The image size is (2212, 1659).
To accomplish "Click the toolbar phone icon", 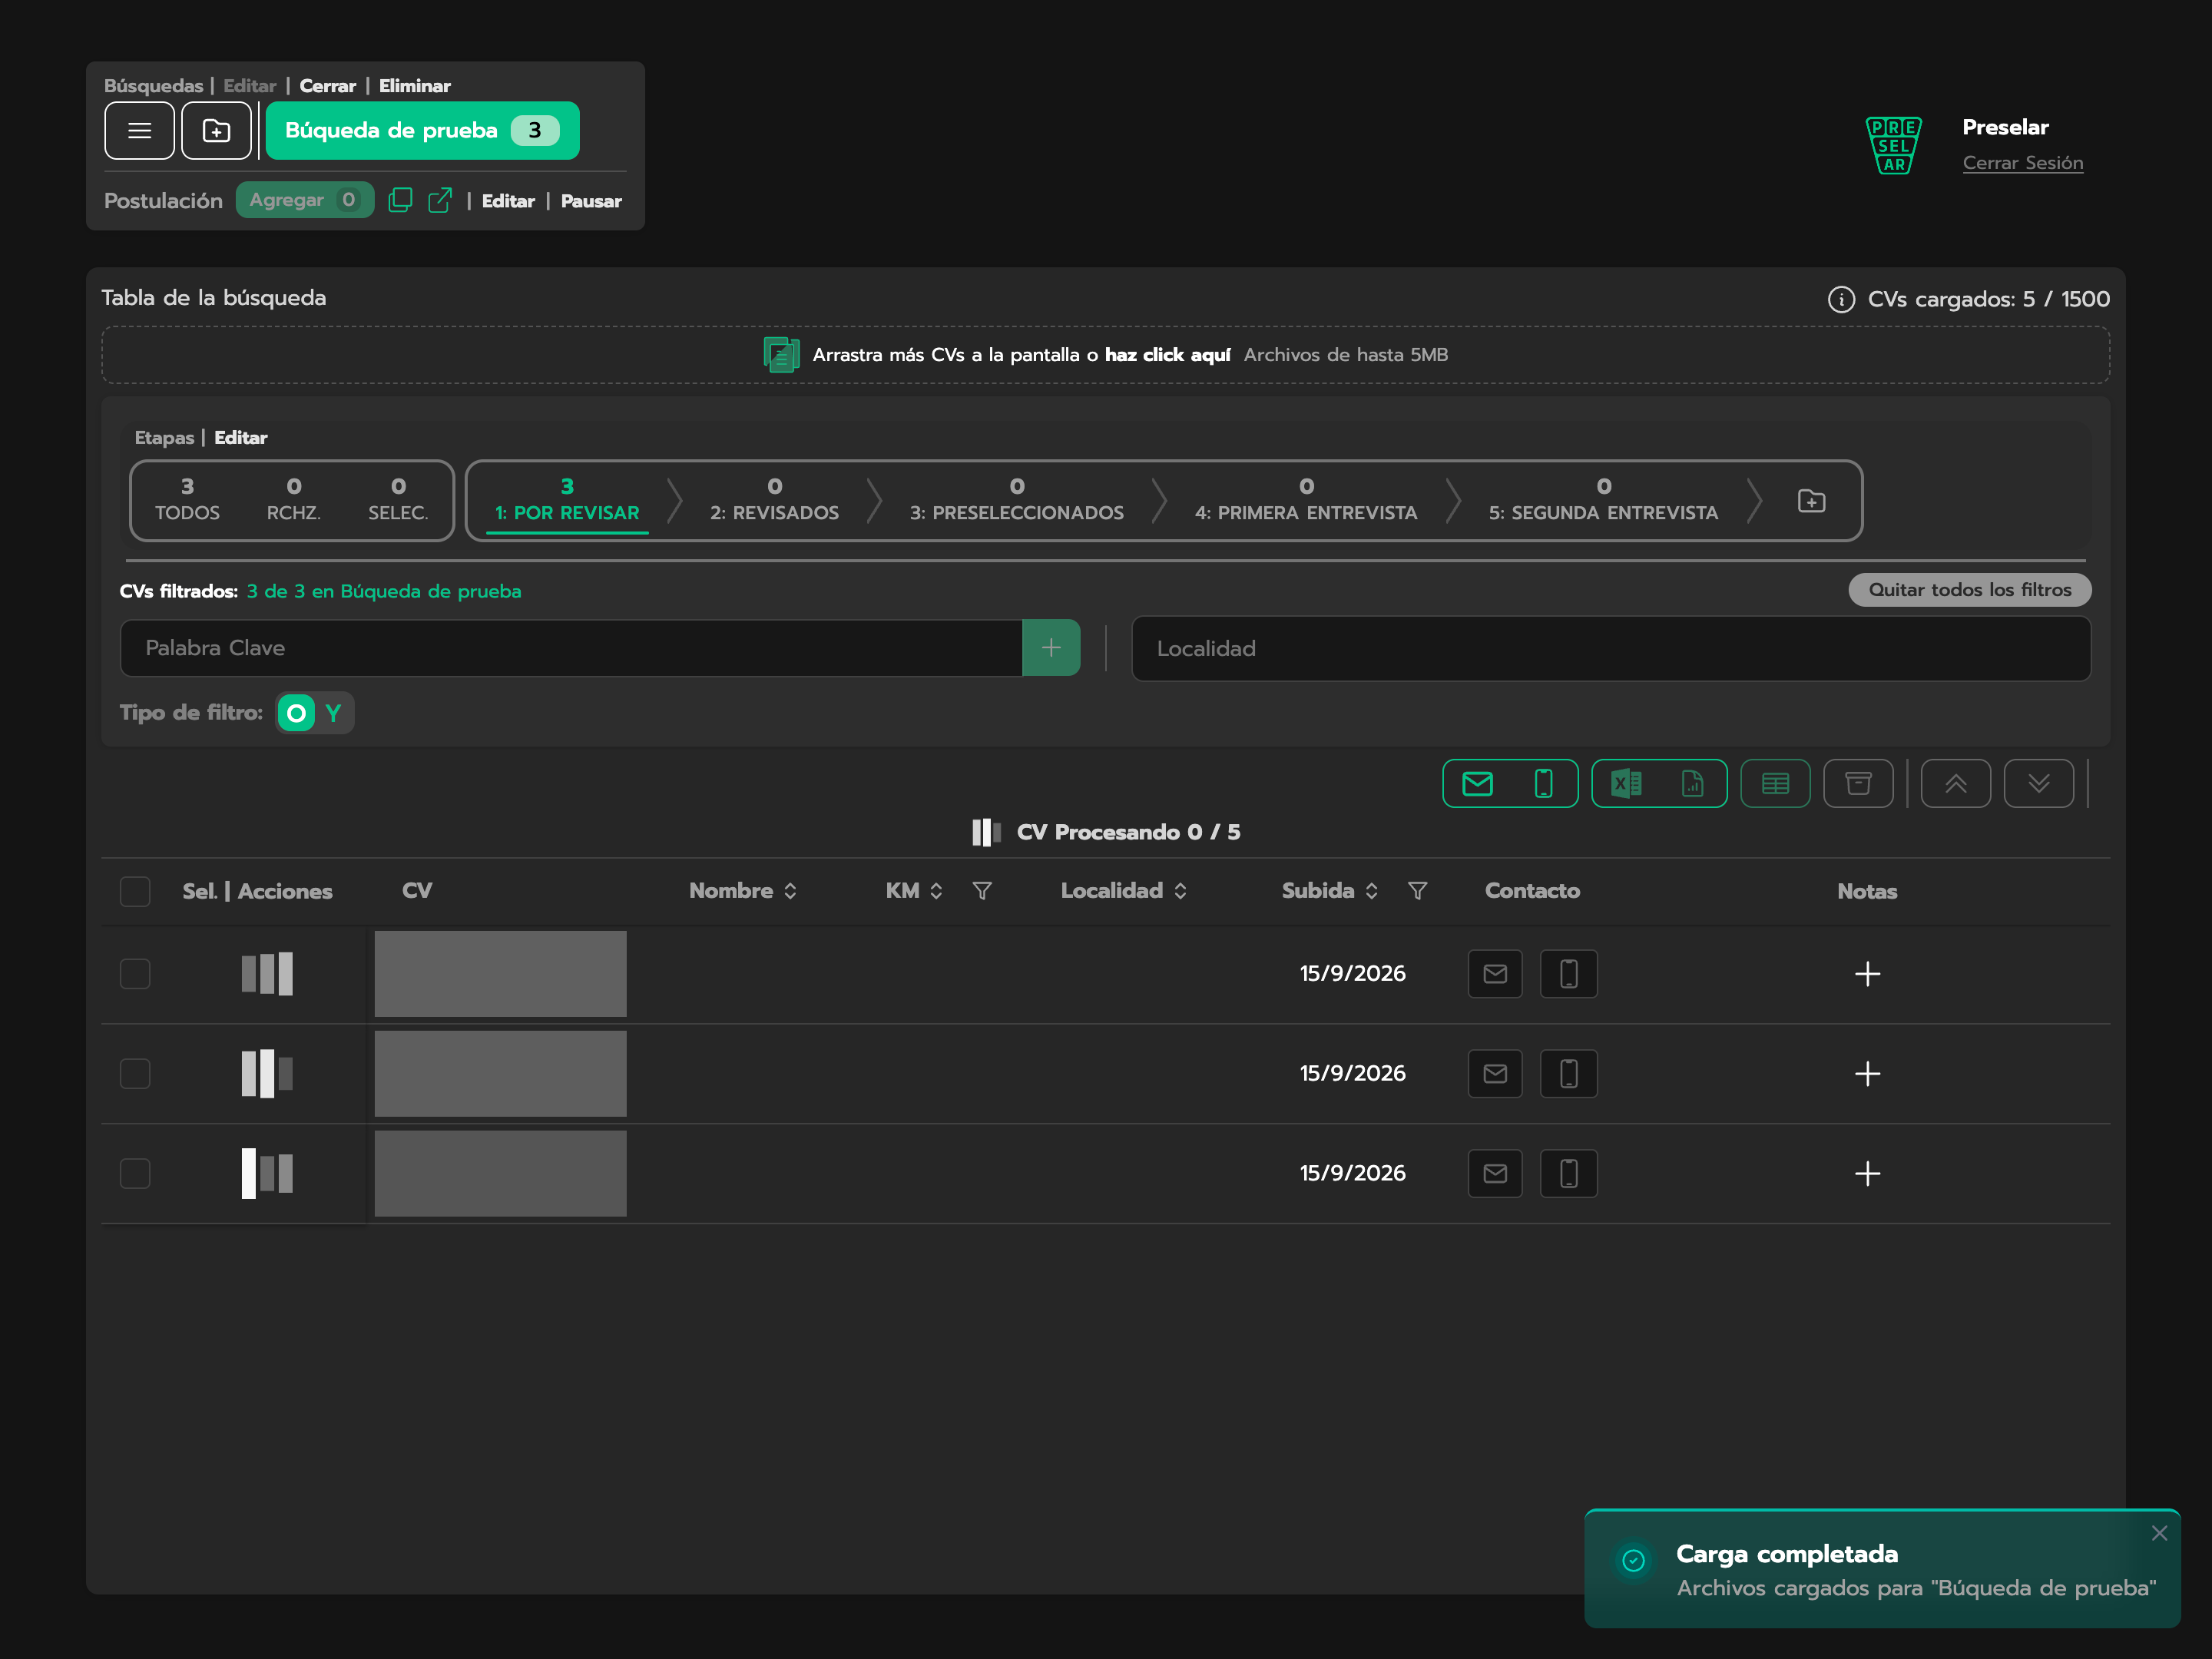I will (1543, 783).
